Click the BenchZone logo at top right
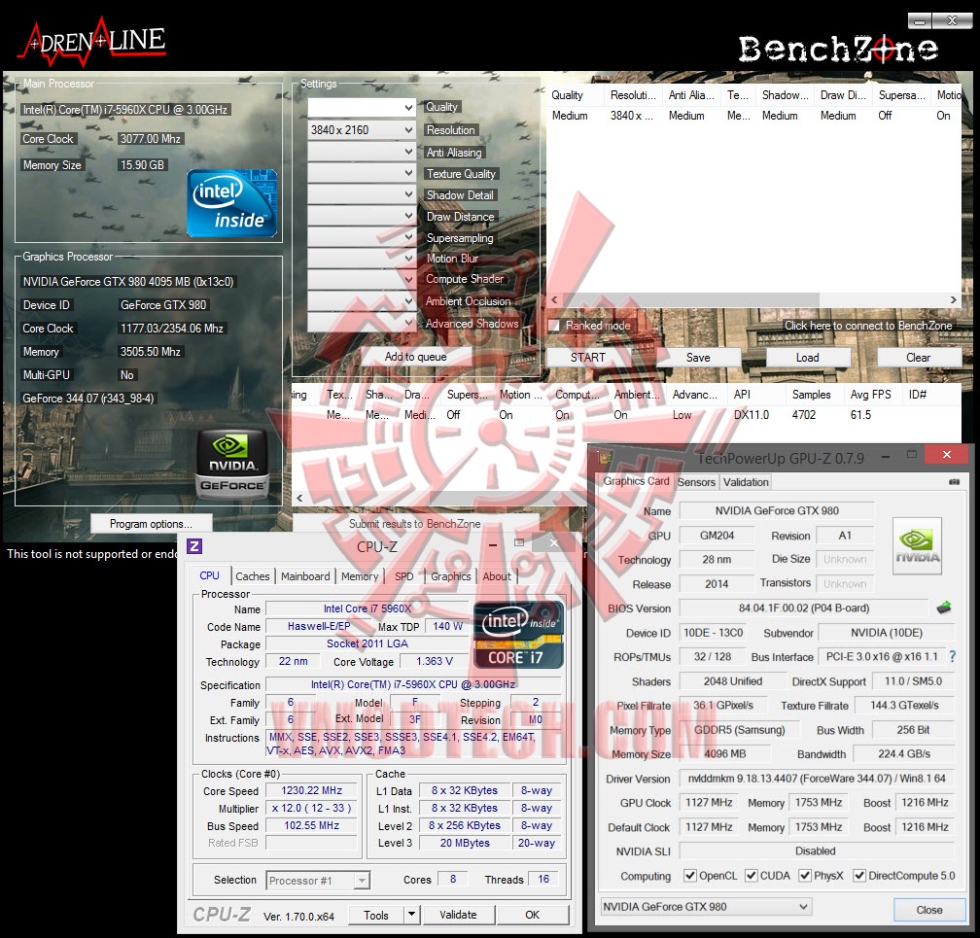 point(837,49)
